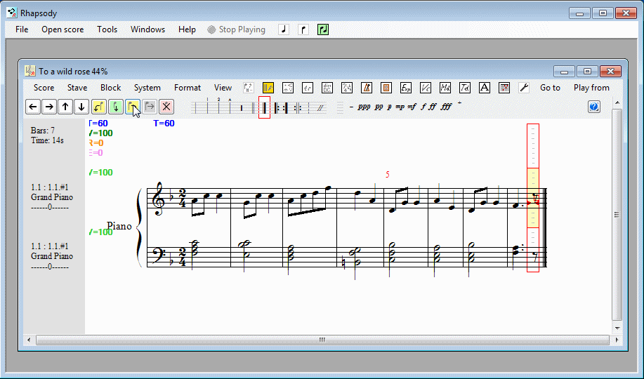The height and width of the screenshot is (379, 644).
Task: Click the left arrow navigation button
Action: tap(33, 107)
